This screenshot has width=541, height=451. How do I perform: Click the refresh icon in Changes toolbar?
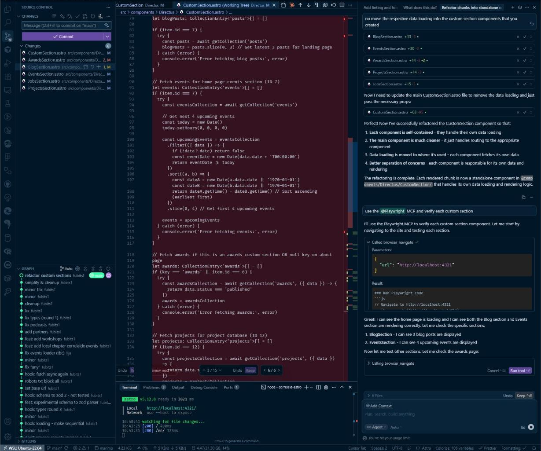click(93, 16)
